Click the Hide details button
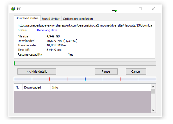The width and height of the screenshot is (173, 124). (37, 71)
